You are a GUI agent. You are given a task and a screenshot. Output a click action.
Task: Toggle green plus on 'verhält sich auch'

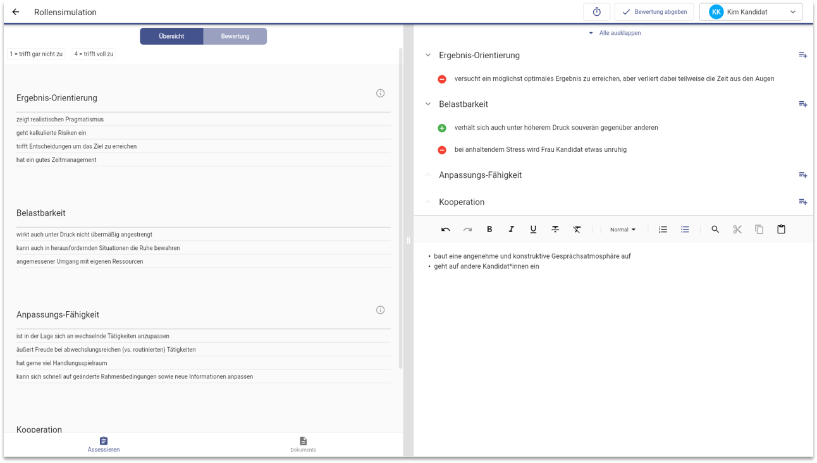pos(442,128)
